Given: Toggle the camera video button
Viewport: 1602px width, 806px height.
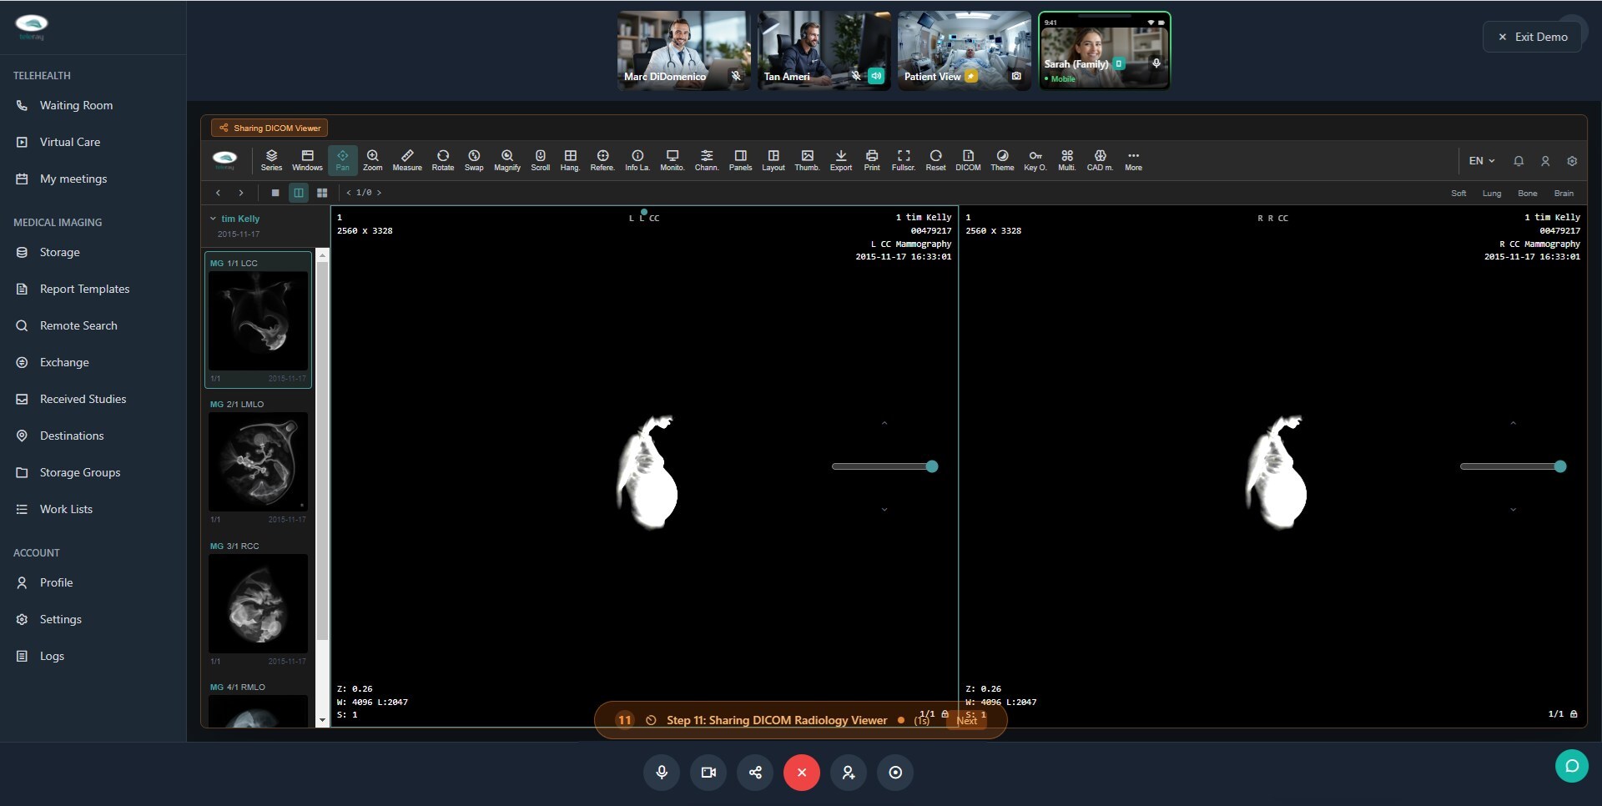Looking at the screenshot, I should 708,773.
